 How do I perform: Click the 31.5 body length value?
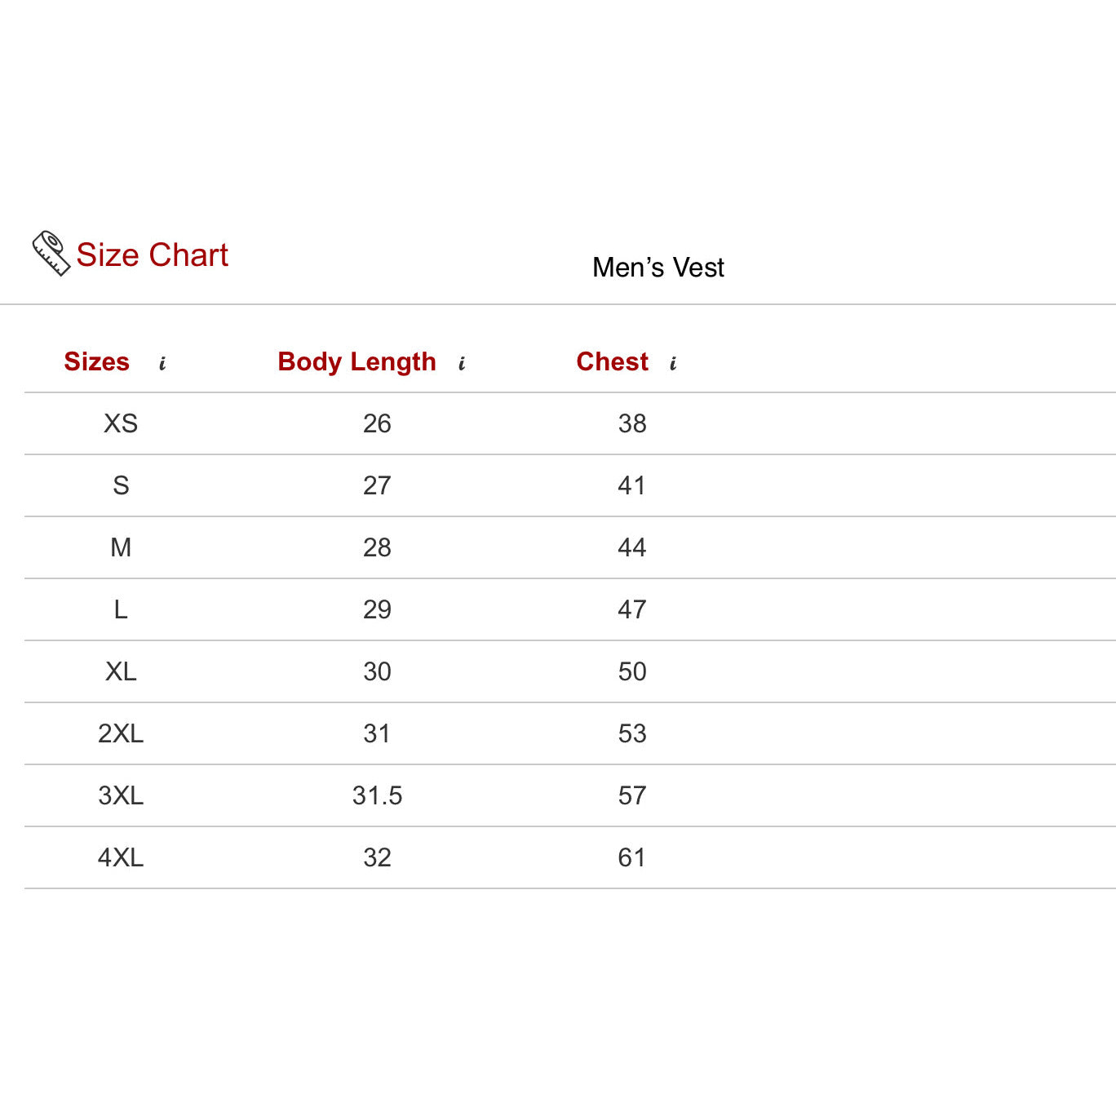(377, 796)
